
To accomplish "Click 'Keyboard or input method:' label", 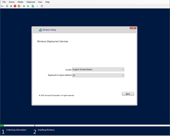I will pyautogui.click(x=60, y=75).
